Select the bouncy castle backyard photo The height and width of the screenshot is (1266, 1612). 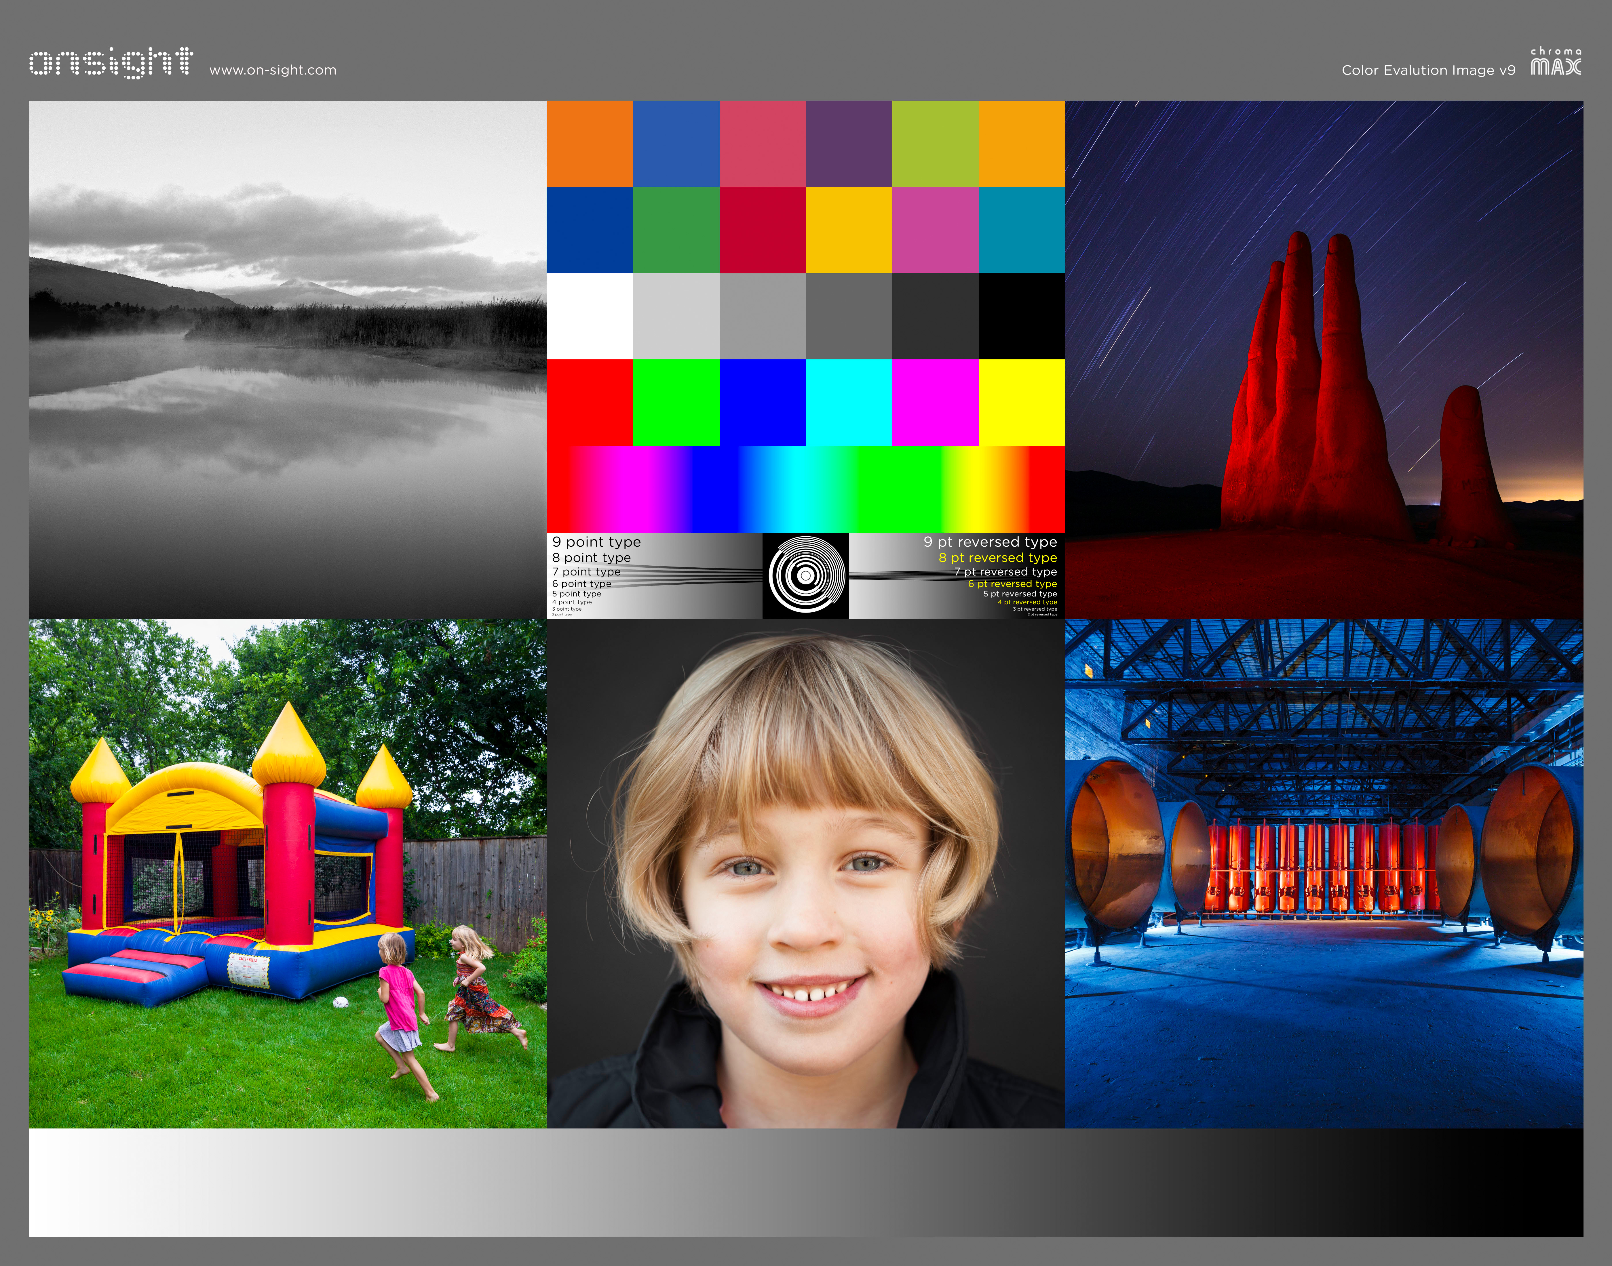click(x=288, y=874)
